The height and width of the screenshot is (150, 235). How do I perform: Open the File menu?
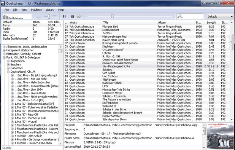point(6,10)
